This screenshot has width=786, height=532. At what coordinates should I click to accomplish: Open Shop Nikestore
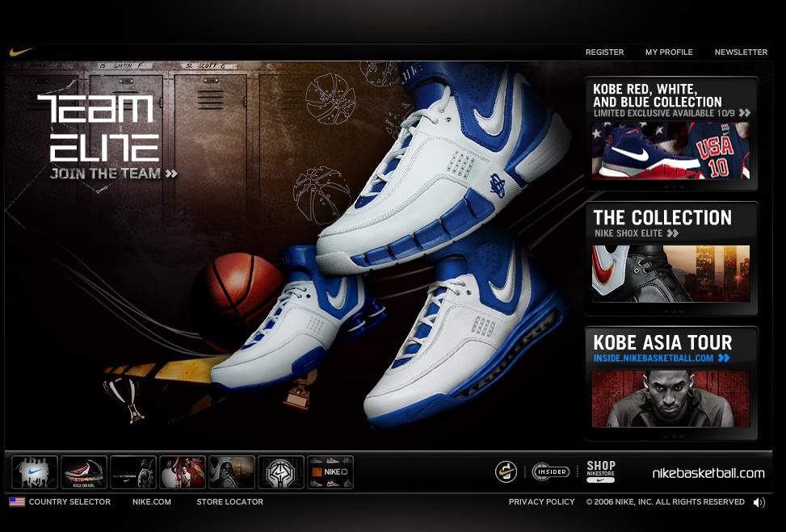600,472
